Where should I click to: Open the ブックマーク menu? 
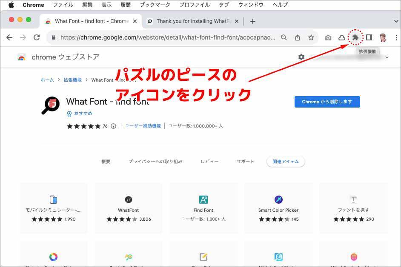tap(155, 5)
